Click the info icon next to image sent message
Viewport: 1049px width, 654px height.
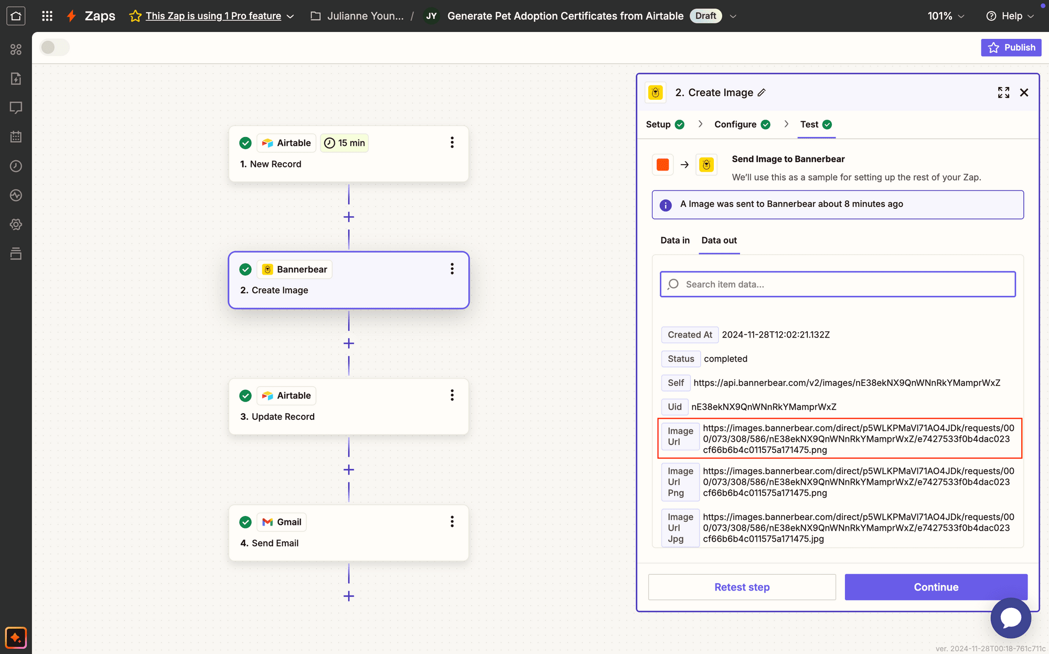(665, 204)
